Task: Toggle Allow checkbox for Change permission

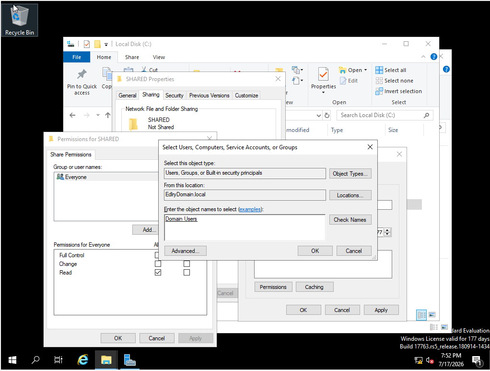Action: point(158,263)
